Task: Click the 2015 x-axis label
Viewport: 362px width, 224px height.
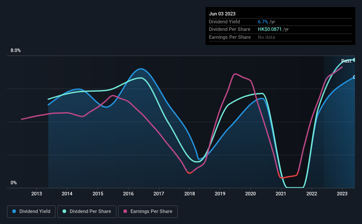Action: coord(98,194)
